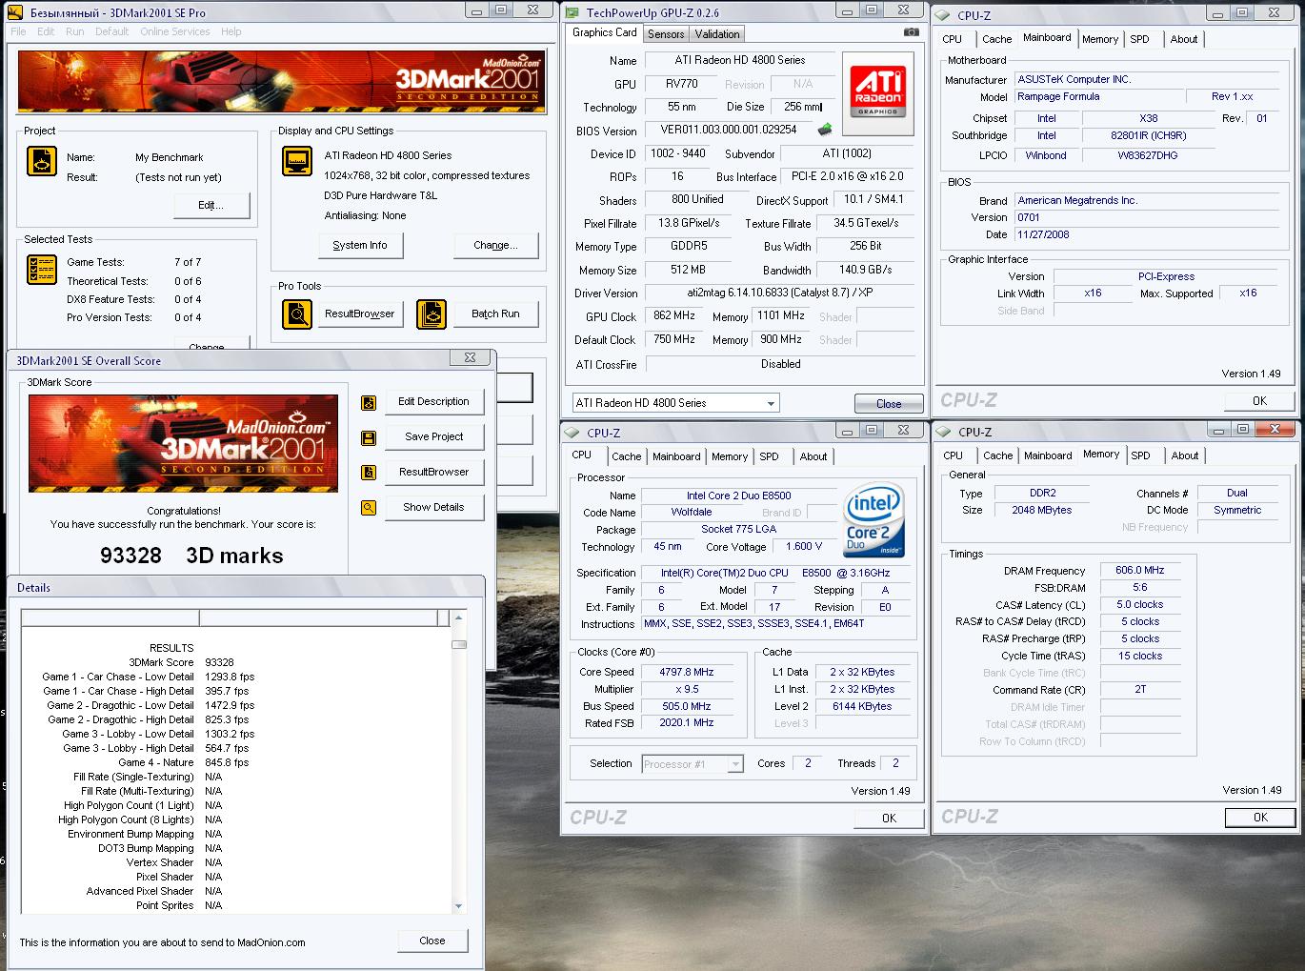Click the '93328 3D marks' score text
The width and height of the screenshot is (1305, 971).
(191, 556)
